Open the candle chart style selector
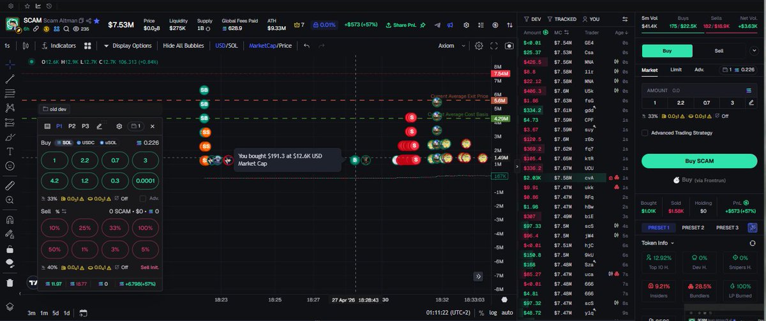The image size is (766, 321). pos(26,46)
